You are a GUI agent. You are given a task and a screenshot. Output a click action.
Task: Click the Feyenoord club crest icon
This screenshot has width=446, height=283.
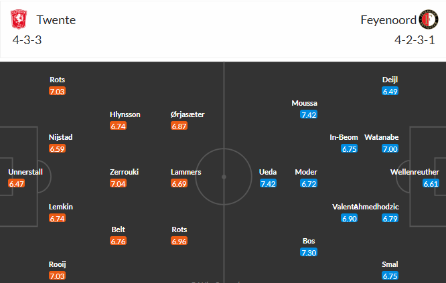coord(427,19)
